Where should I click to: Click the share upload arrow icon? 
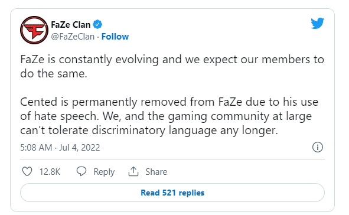[133, 171]
